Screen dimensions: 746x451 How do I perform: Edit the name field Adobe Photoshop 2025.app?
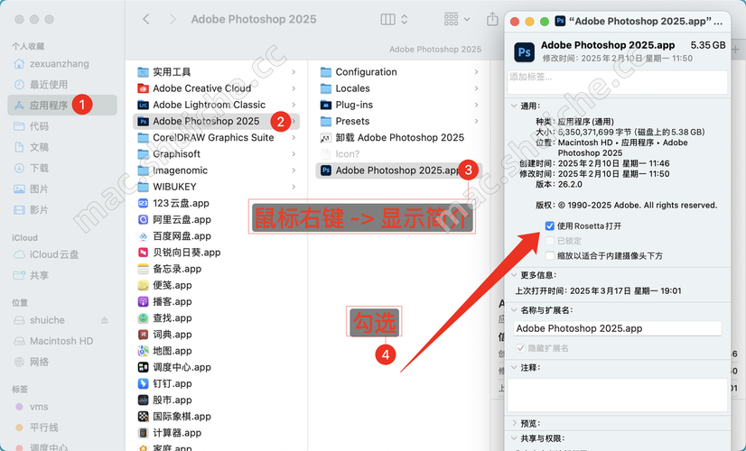[617, 328]
